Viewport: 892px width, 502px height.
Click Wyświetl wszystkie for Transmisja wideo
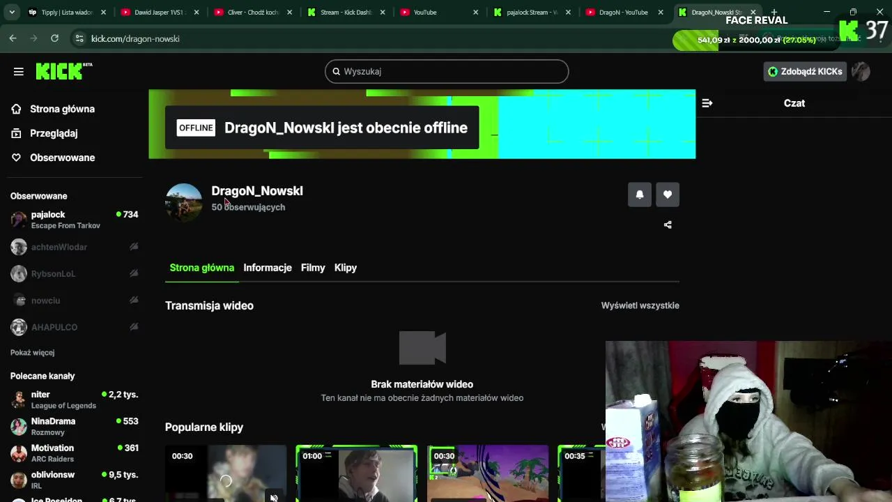[x=640, y=305]
